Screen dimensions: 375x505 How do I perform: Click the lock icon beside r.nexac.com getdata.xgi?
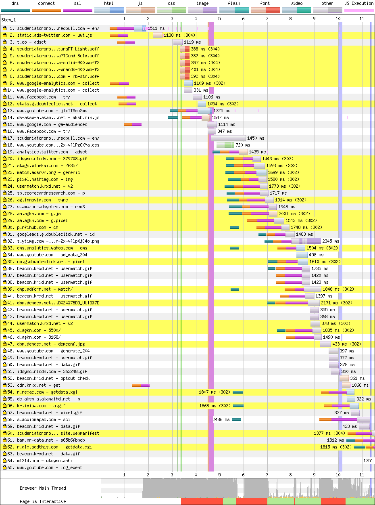click(x=5, y=392)
